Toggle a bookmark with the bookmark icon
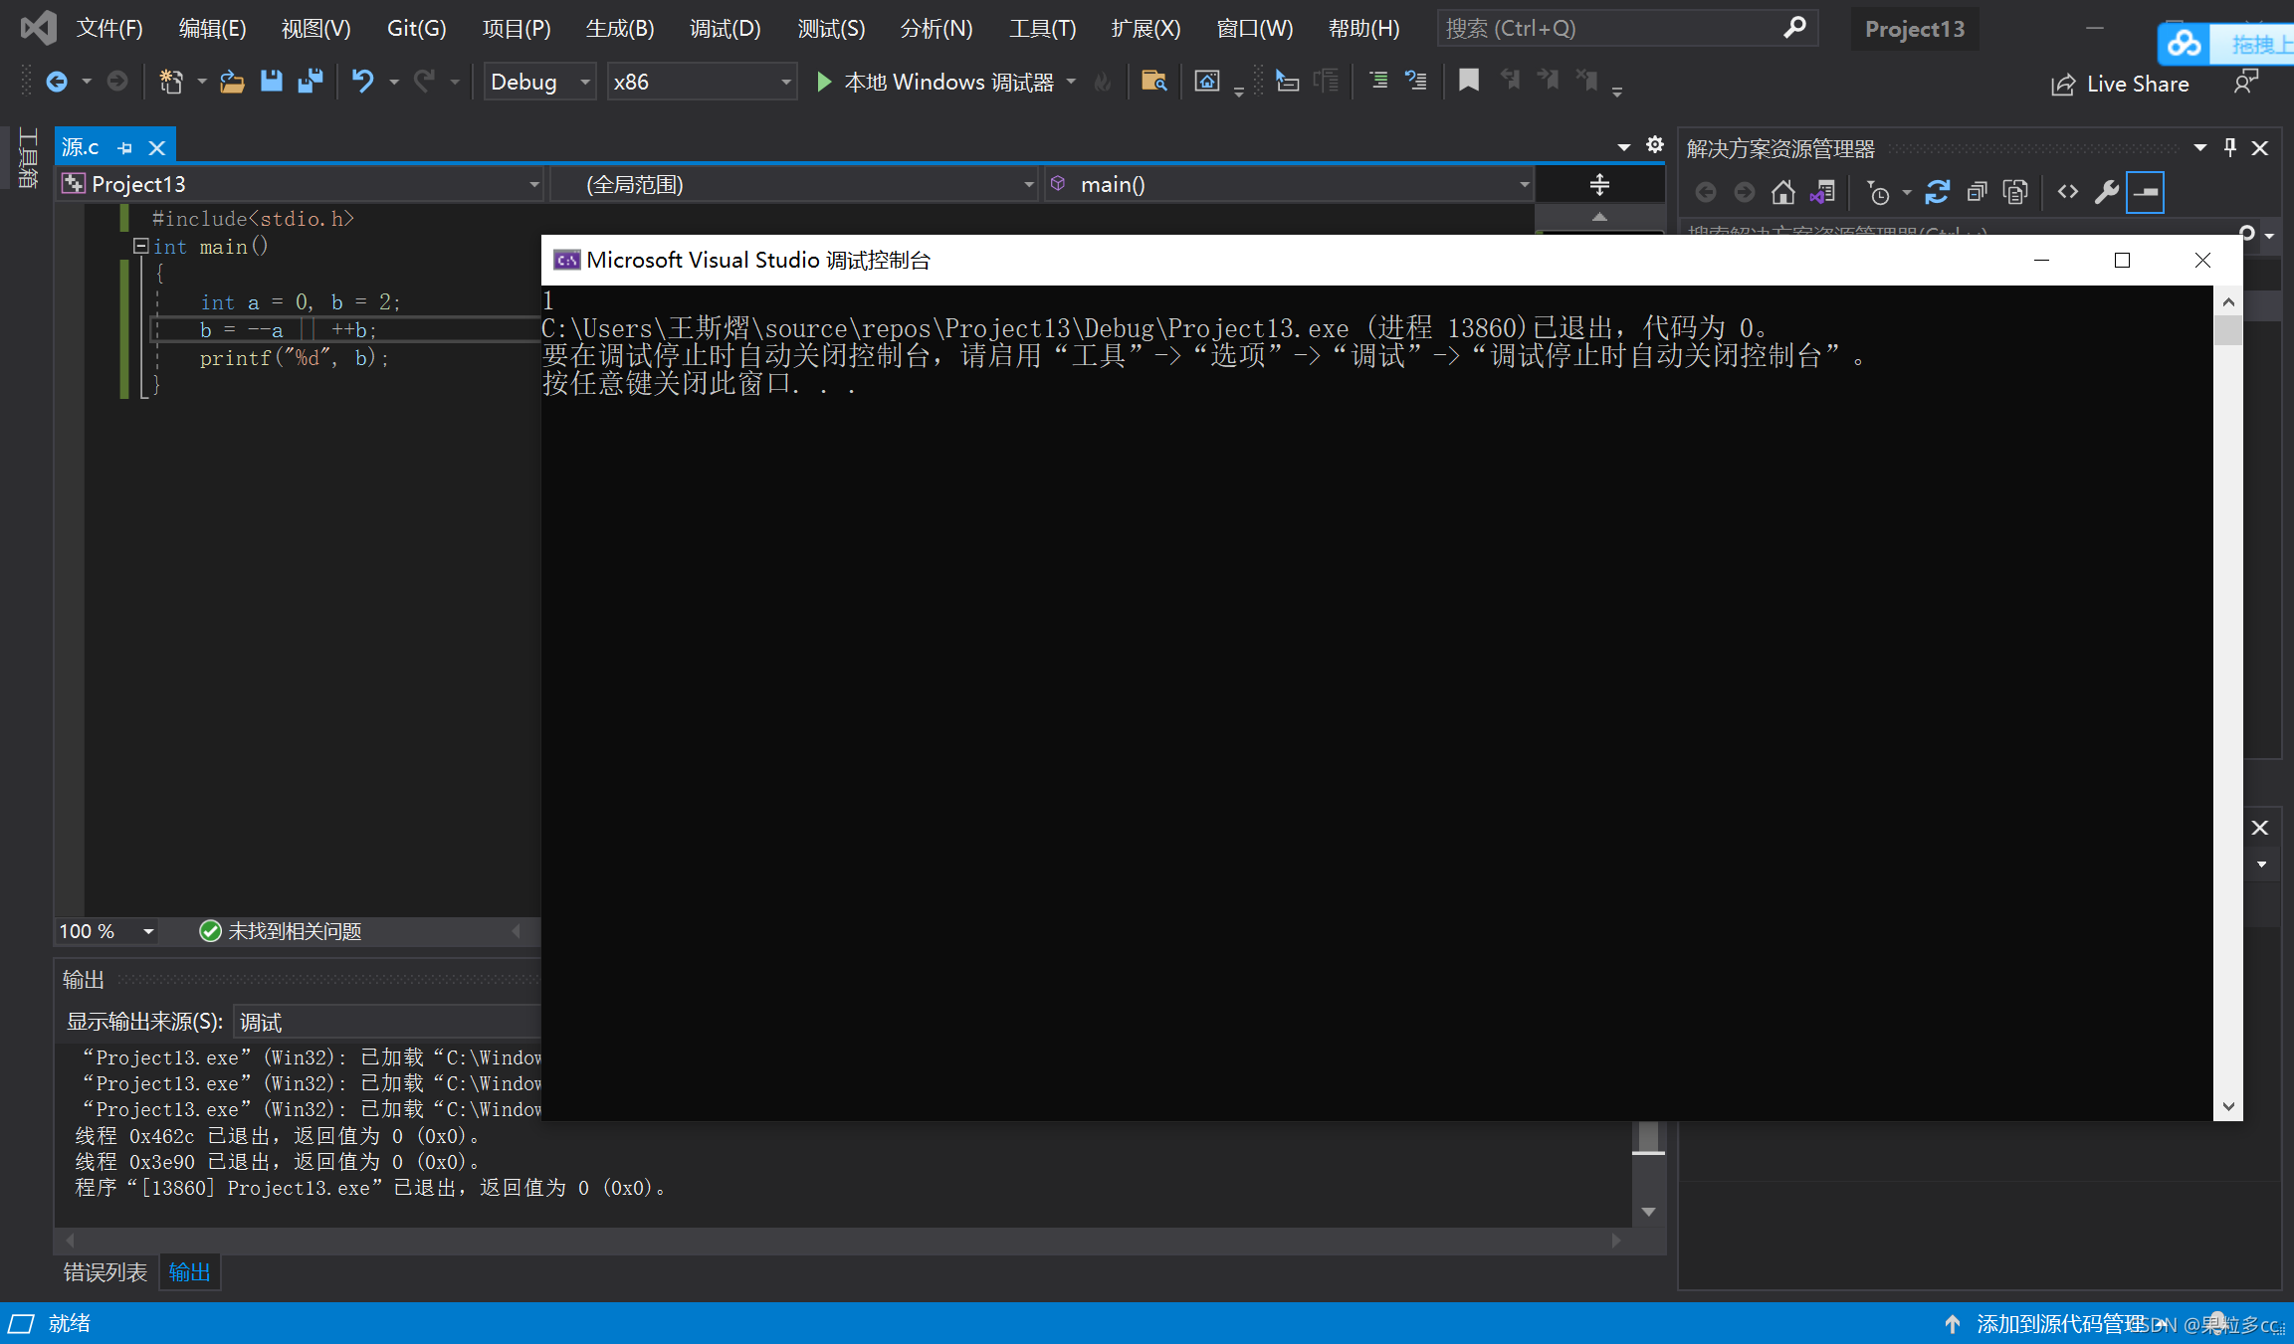 pyautogui.click(x=1469, y=82)
